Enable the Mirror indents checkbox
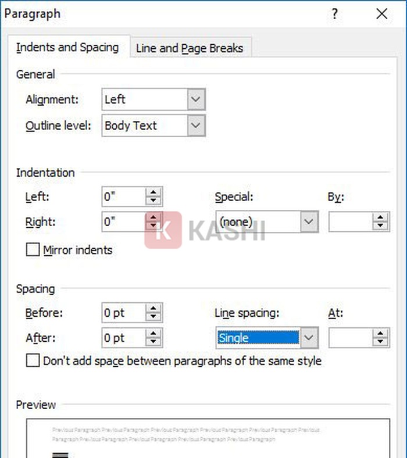Screen dimensions: 407x458 (33, 251)
